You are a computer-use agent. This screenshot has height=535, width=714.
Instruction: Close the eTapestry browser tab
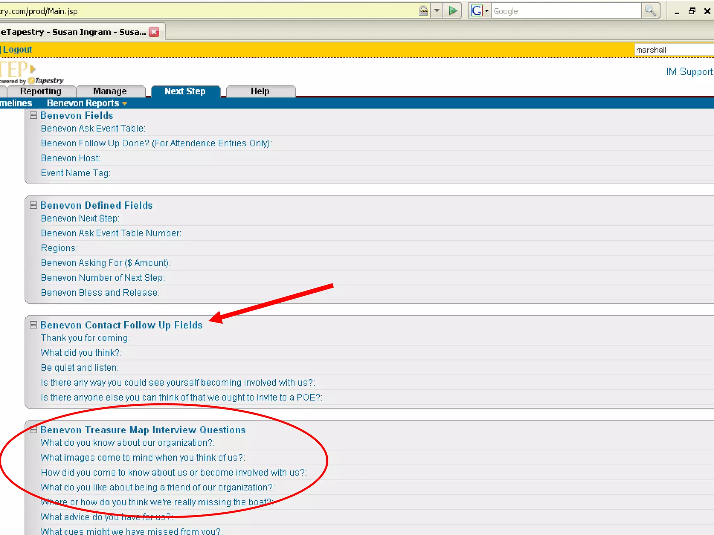(154, 32)
